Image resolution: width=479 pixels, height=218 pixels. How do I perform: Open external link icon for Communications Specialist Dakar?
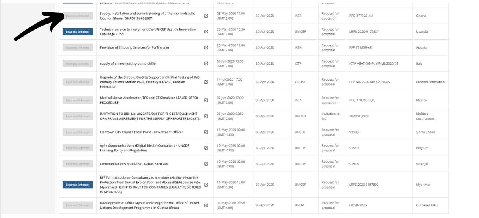[x=206, y=164]
